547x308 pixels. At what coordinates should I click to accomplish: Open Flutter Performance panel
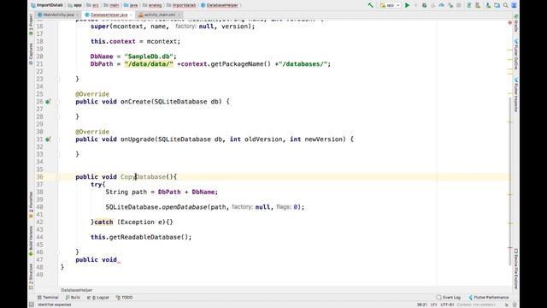point(488,298)
